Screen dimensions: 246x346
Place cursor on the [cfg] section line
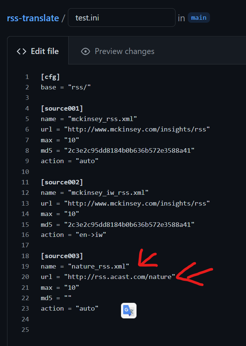[50, 77]
